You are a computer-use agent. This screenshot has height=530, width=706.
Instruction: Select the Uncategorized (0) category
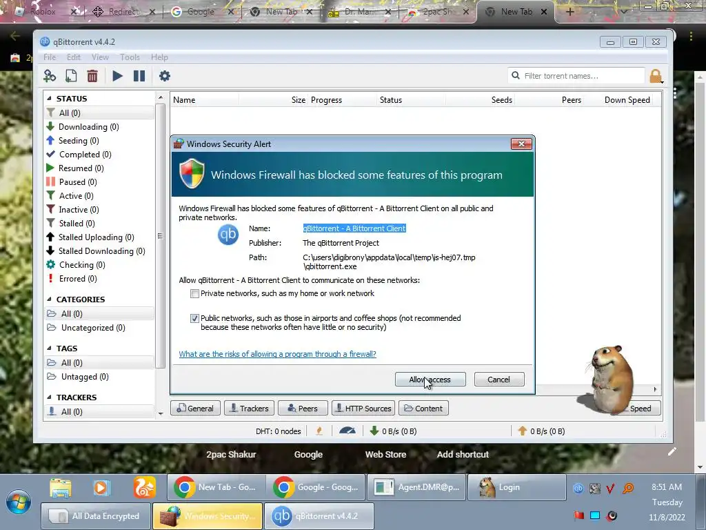[x=93, y=328]
